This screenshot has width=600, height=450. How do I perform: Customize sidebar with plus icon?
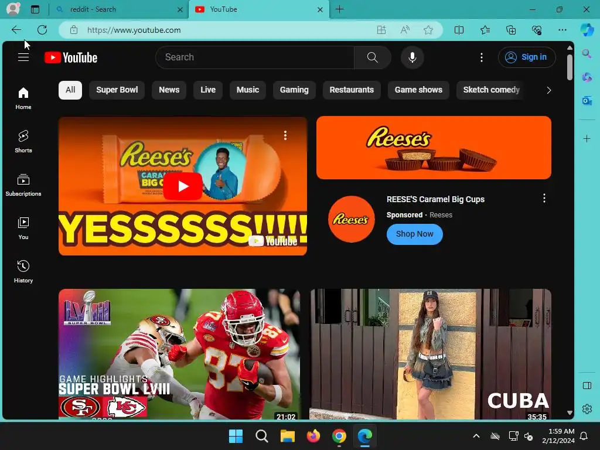point(587,138)
